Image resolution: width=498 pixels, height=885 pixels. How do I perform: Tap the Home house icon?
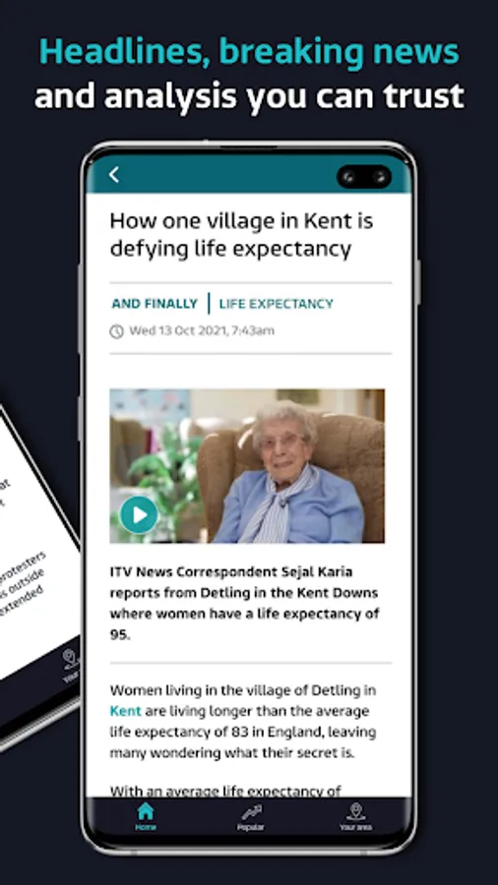(x=145, y=811)
